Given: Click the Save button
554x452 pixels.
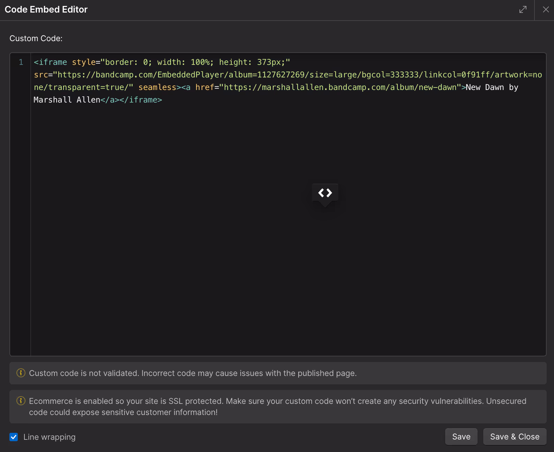Looking at the screenshot, I should 461,437.
